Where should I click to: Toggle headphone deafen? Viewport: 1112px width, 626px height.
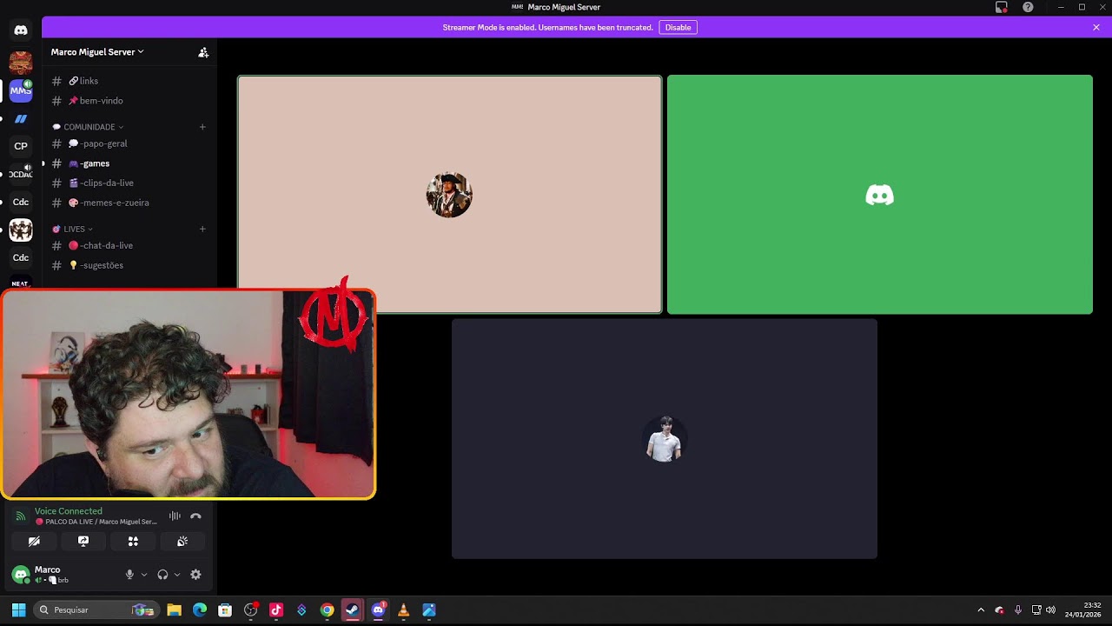pos(162,575)
